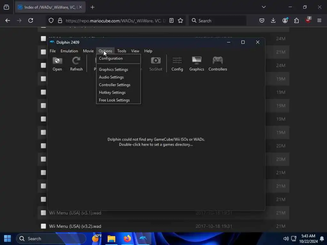327x245 pixels.
Task: Click the Firefox Search box
Action: (x=217, y=21)
